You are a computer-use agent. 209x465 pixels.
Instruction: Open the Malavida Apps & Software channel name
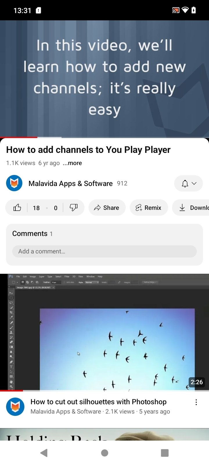click(x=71, y=183)
